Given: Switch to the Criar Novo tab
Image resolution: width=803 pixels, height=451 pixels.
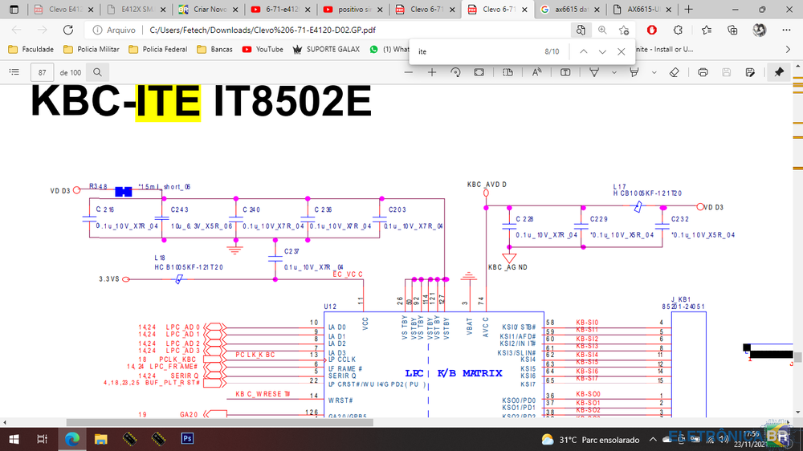Looking at the screenshot, I should click(x=207, y=10).
